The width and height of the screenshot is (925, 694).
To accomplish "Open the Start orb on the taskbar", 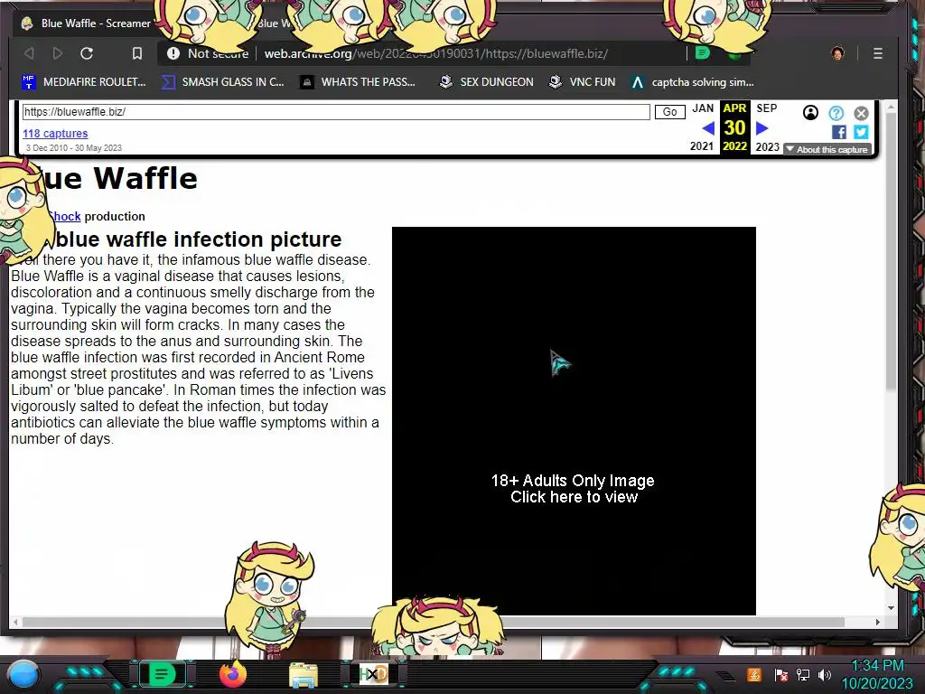I will [23, 674].
